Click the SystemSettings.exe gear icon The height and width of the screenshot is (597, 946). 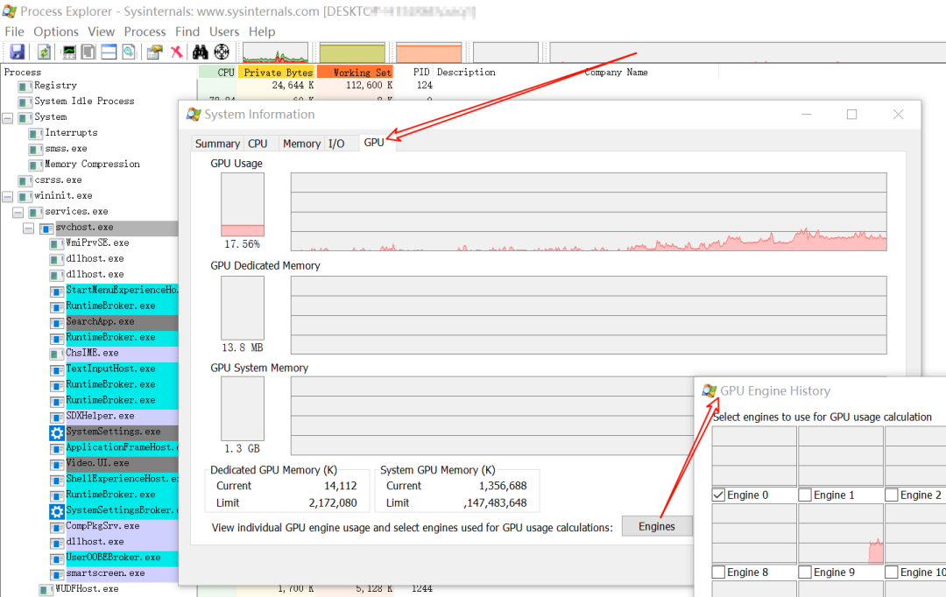pyautogui.click(x=57, y=432)
